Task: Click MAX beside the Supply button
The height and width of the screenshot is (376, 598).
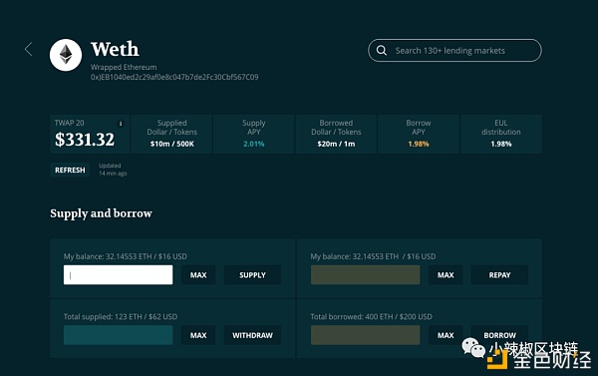Action: 198,275
